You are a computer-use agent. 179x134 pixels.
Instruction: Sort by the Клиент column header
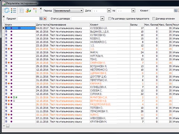pos(110,25)
